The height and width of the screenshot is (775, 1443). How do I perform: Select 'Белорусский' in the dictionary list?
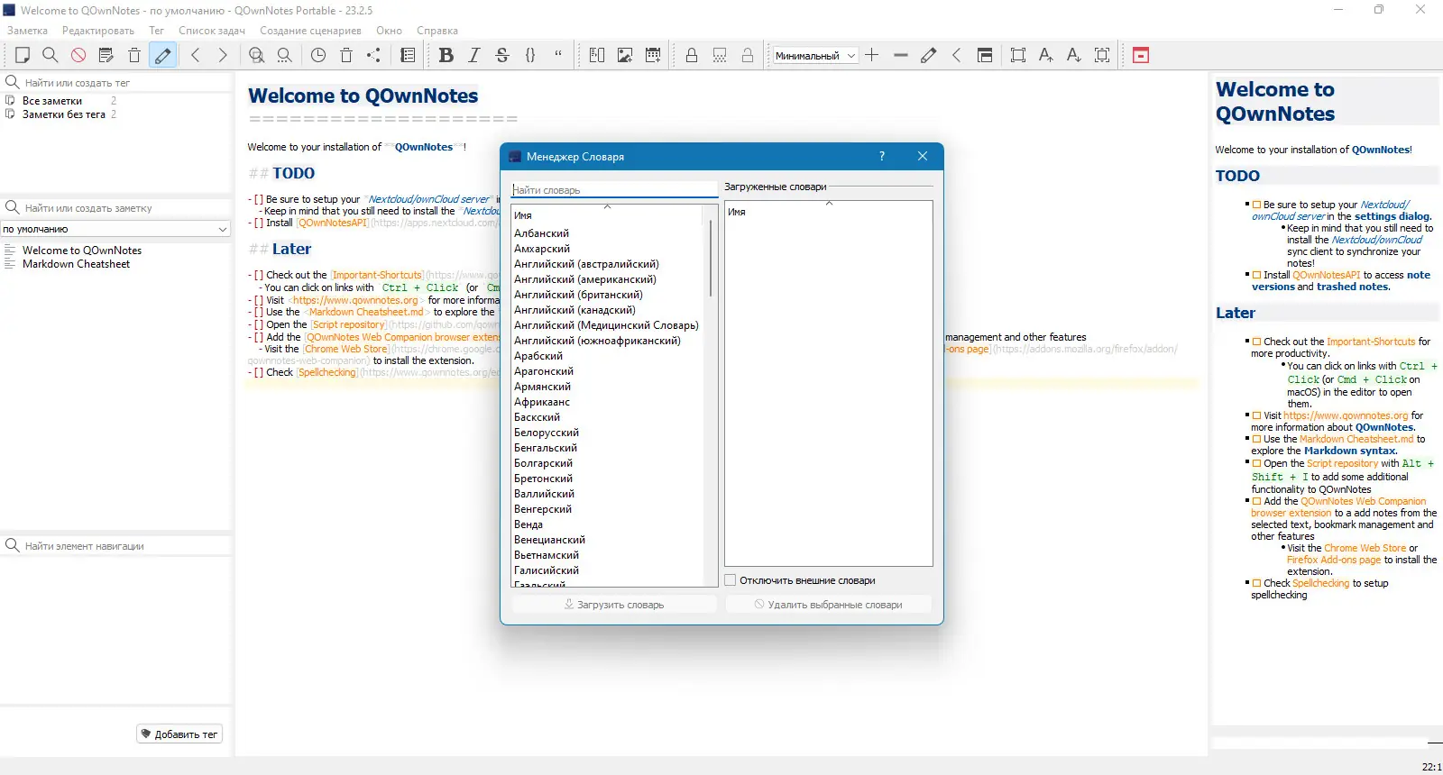547,433
